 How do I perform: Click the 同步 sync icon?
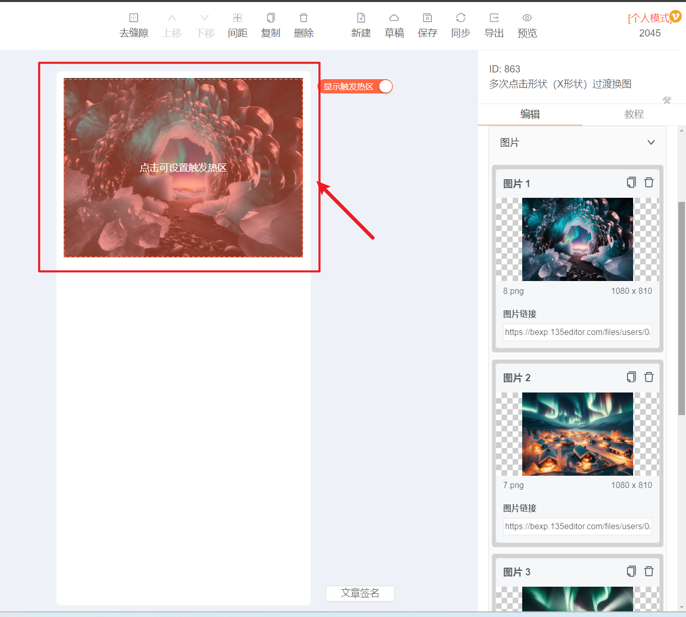click(461, 18)
